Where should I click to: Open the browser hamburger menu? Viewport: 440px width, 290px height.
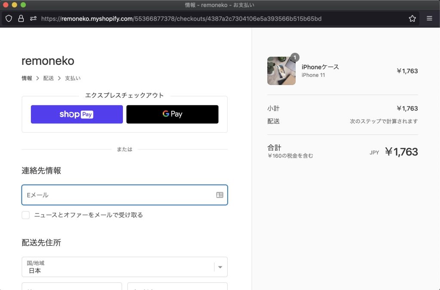[429, 18]
